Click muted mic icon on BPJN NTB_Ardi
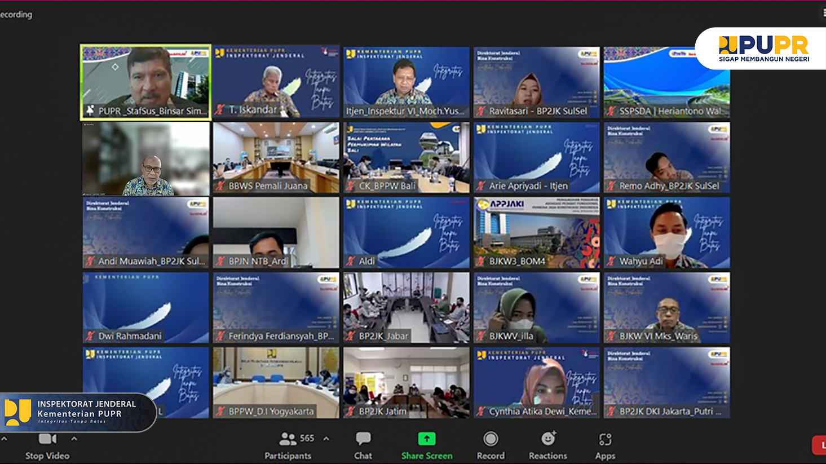The width and height of the screenshot is (826, 464). tap(220, 261)
